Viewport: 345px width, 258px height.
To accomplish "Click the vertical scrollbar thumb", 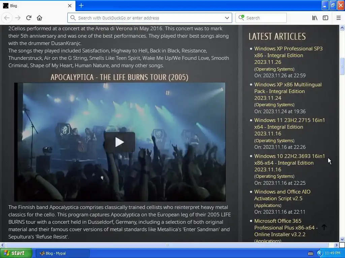I will pyautogui.click(x=342, y=66).
